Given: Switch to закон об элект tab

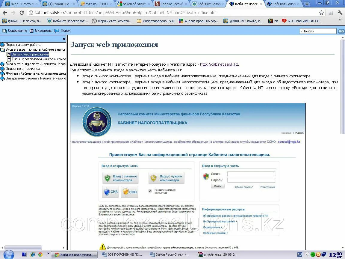Looking at the screenshot, I should click(x=134, y=4).
